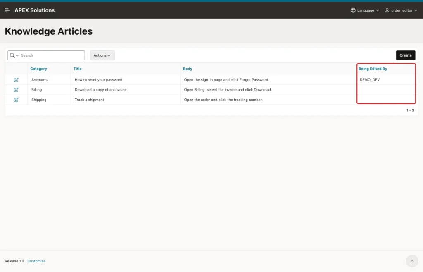The width and height of the screenshot is (423, 272).
Task: Open the Actions dropdown menu
Action: [102, 55]
